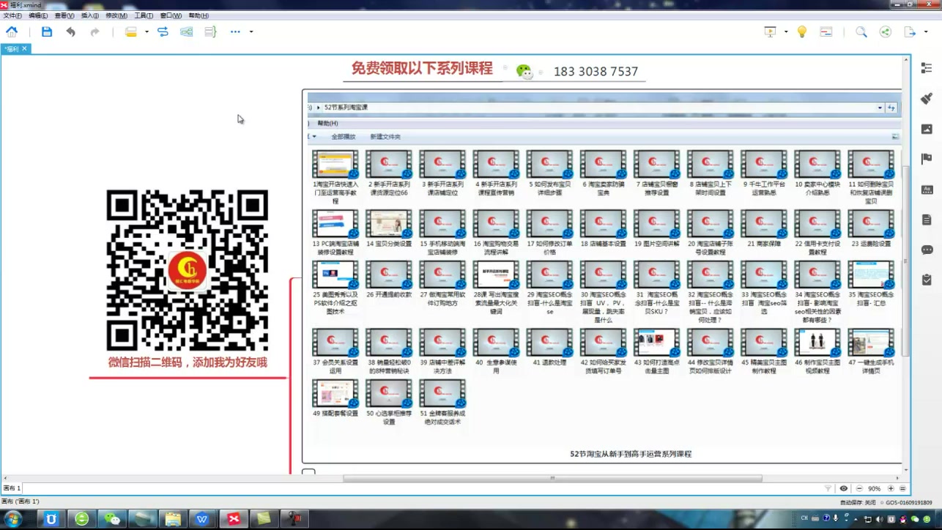Open the 工具(T) menu
This screenshot has height=530, width=942.
point(144,15)
